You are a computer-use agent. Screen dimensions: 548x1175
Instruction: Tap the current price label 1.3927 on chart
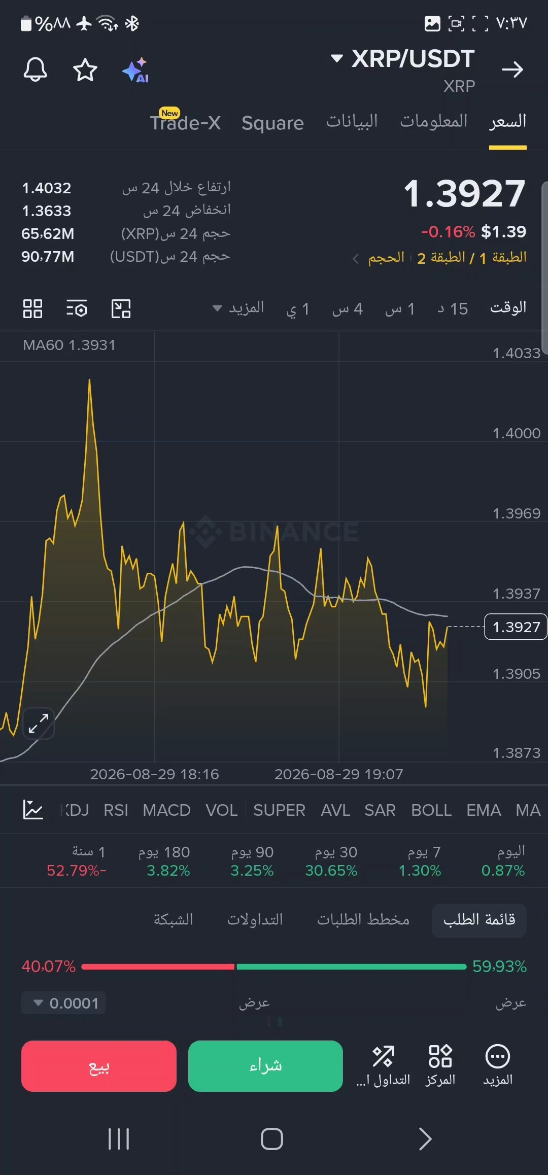(516, 627)
